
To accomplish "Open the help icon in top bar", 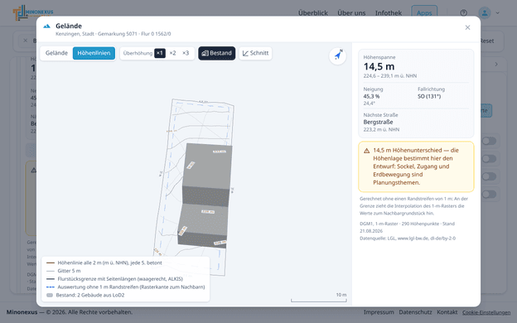I will tap(464, 13).
